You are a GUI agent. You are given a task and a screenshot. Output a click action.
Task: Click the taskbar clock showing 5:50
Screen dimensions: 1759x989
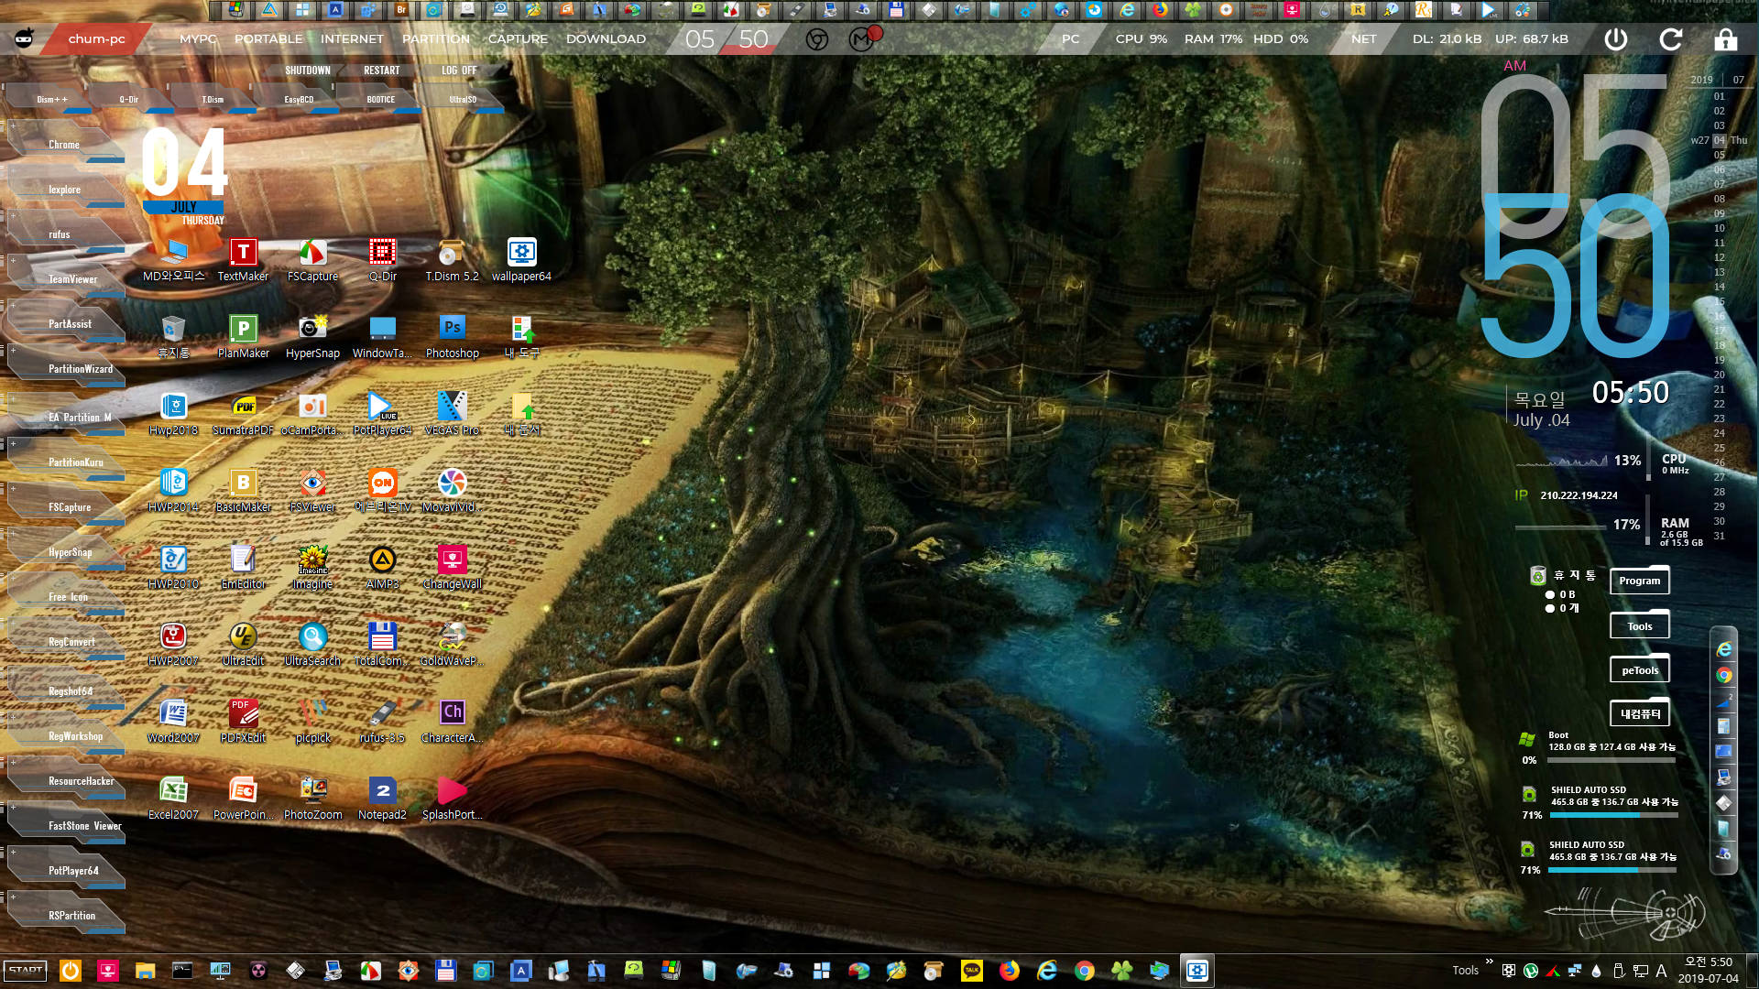tap(1708, 970)
